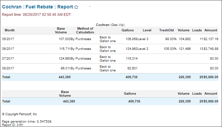222x127 pixels.
Task: Select the 07/2017 month row
Action: pyautogui.click(x=110, y=59)
